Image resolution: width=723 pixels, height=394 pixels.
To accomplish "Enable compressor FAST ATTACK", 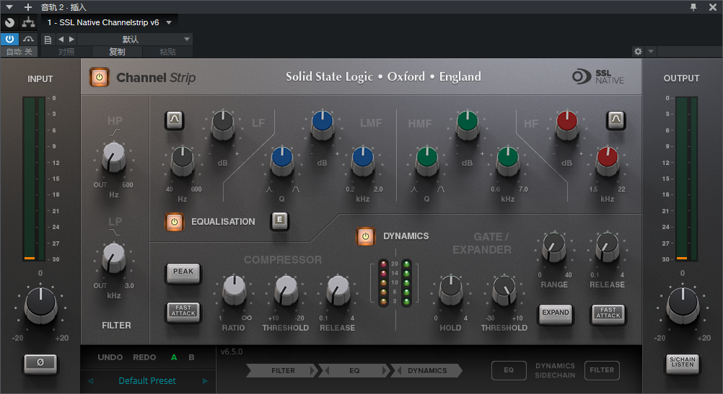I will click(183, 311).
